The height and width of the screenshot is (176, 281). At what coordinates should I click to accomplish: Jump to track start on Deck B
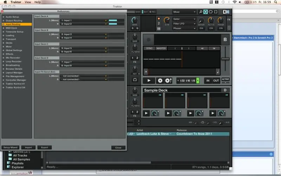146,72
